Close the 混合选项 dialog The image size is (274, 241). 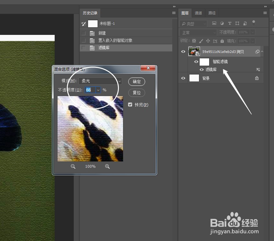pyautogui.click(x=148, y=68)
